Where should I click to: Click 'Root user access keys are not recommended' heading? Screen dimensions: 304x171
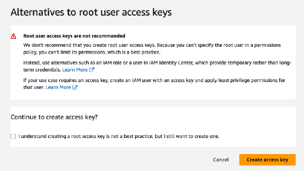(x=74, y=36)
